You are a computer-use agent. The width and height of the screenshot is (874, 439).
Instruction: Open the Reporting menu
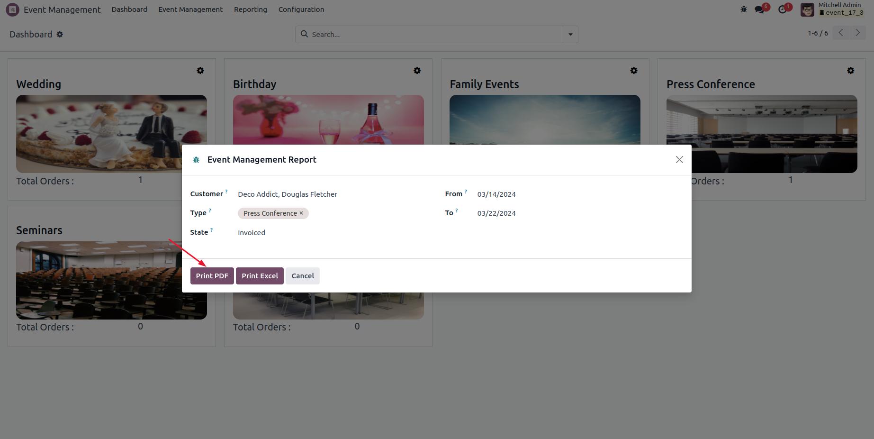tap(250, 9)
